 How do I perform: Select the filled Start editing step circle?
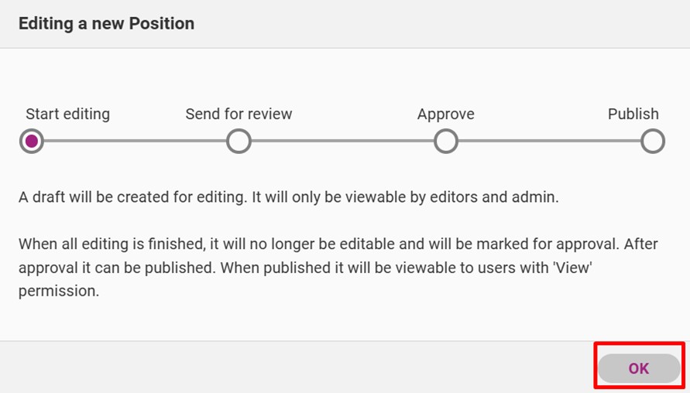click(31, 141)
